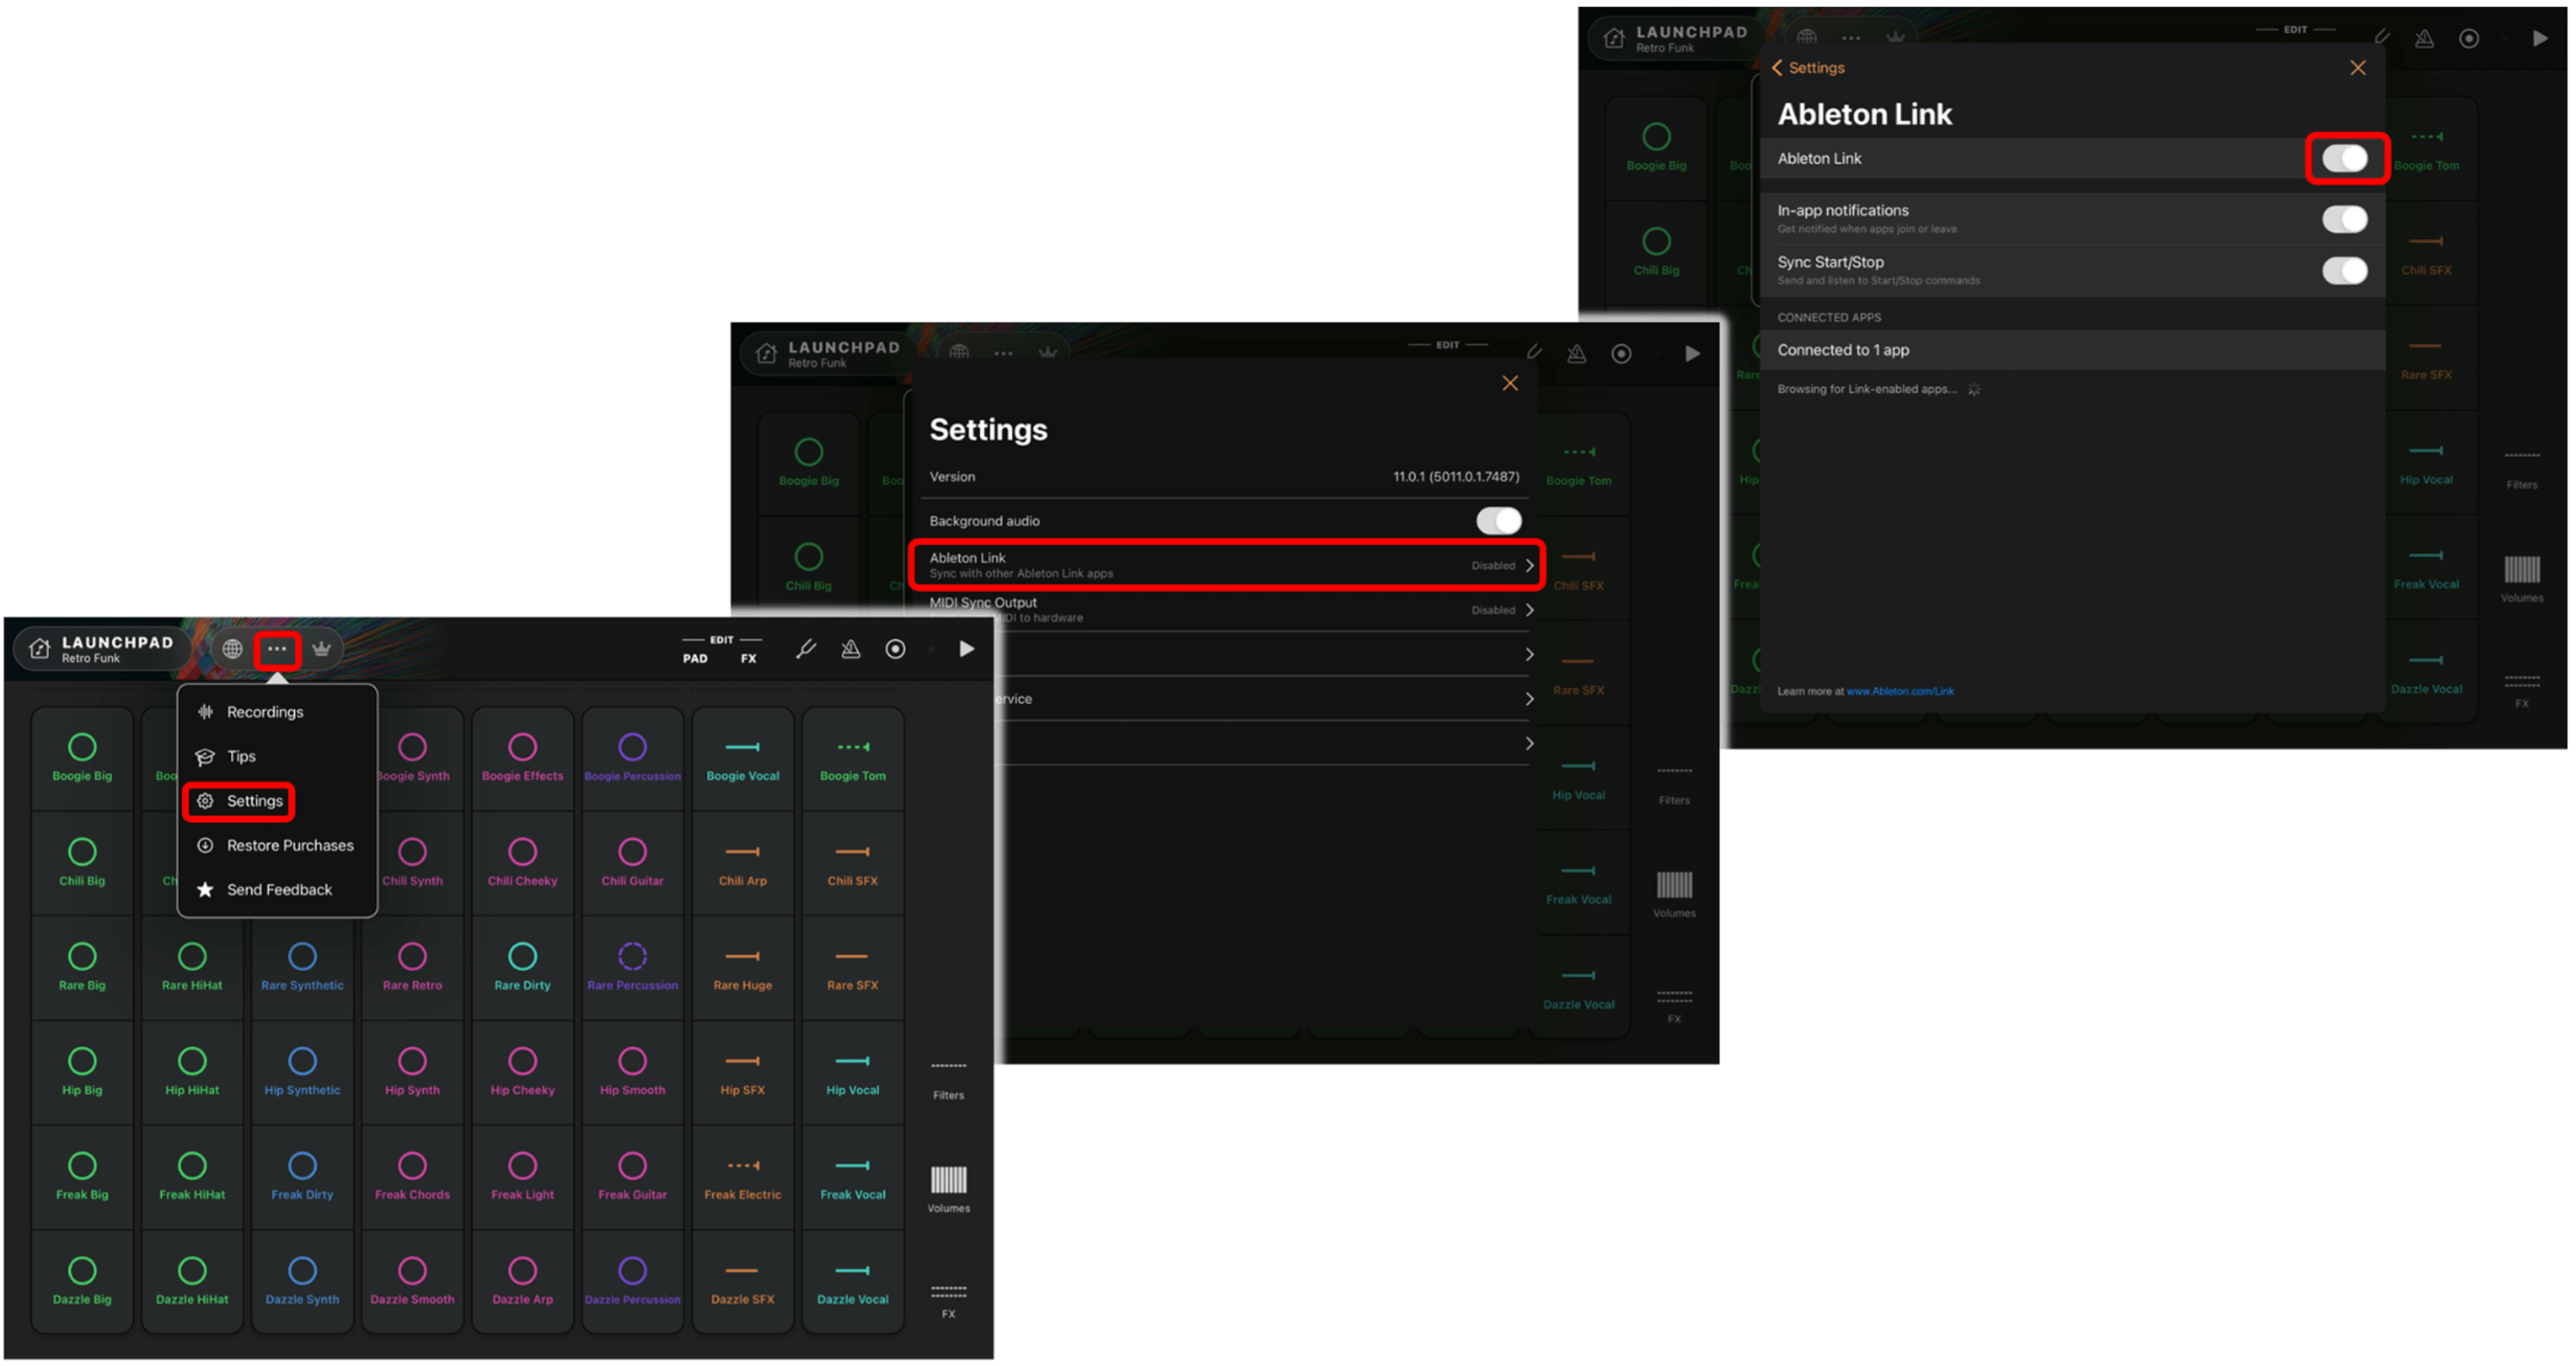Close Ableton Link panel with X
2576x1366 pixels.
click(2358, 68)
